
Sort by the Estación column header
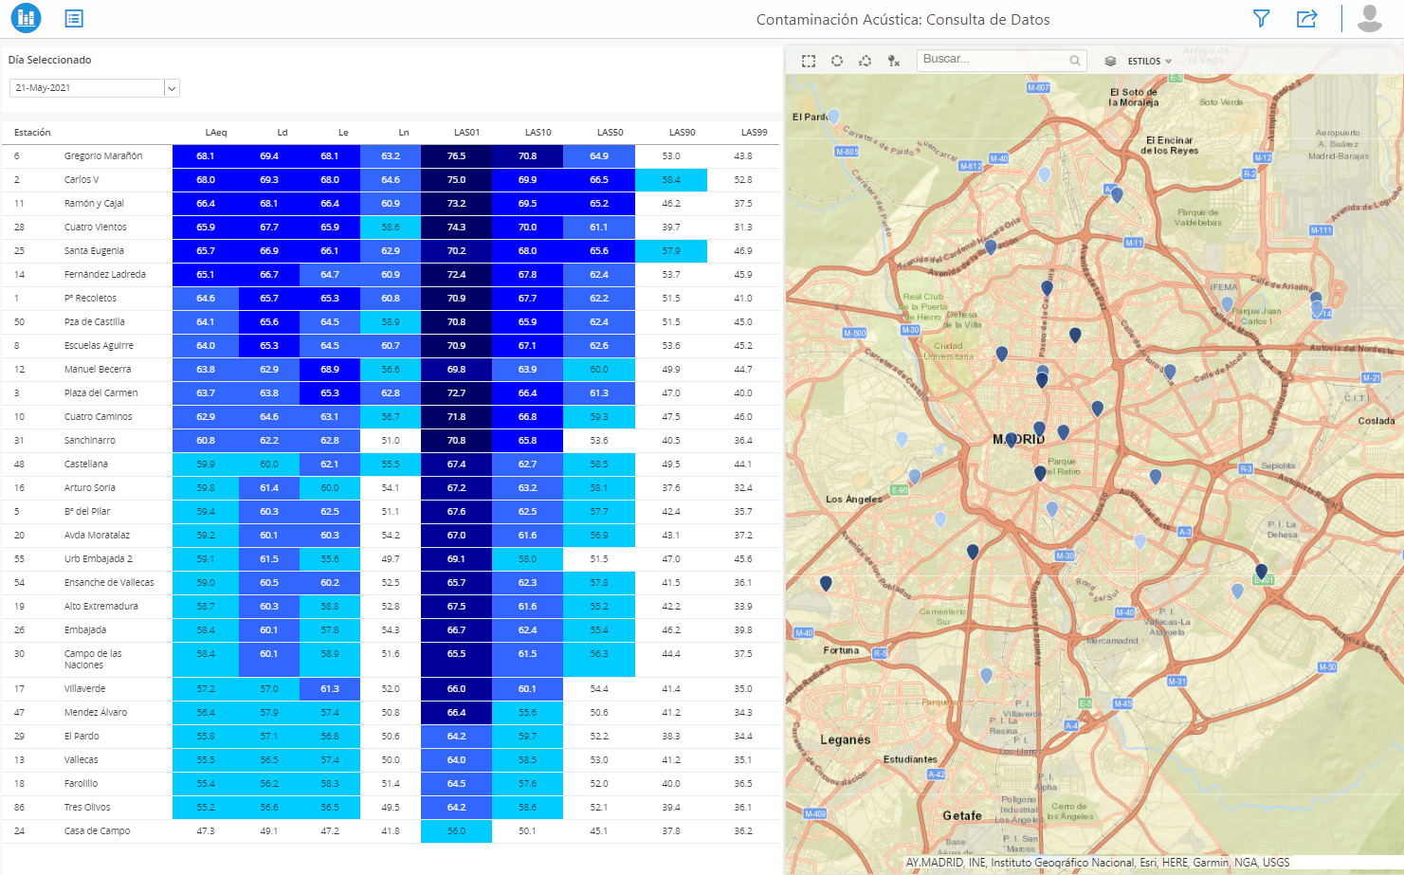click(x=32, y=133)
